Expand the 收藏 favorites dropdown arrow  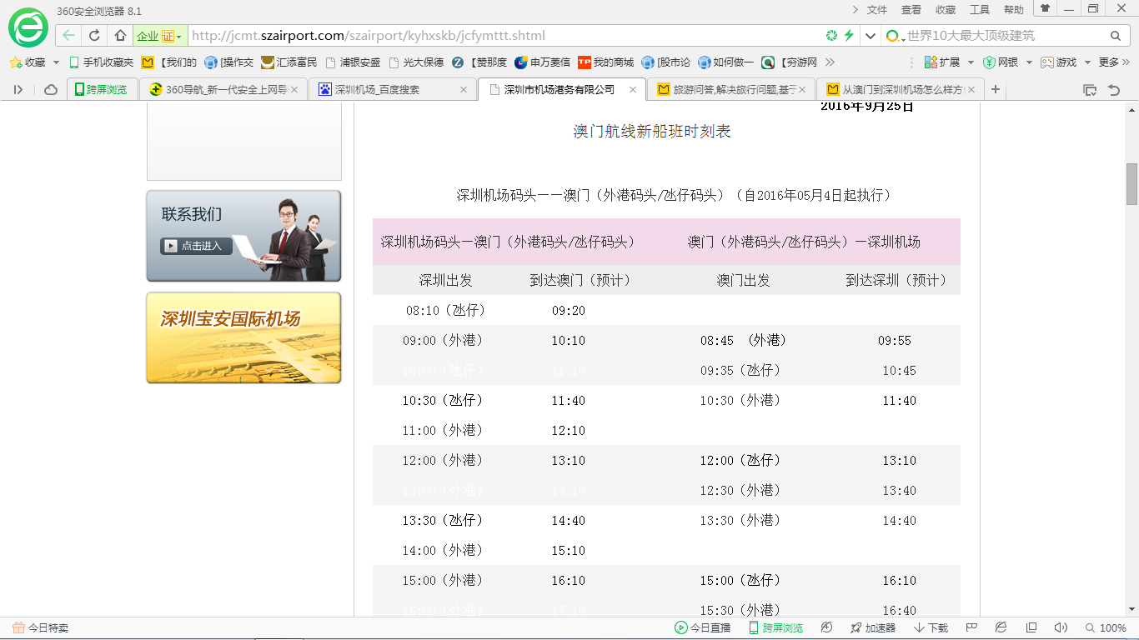coord(56,62)
